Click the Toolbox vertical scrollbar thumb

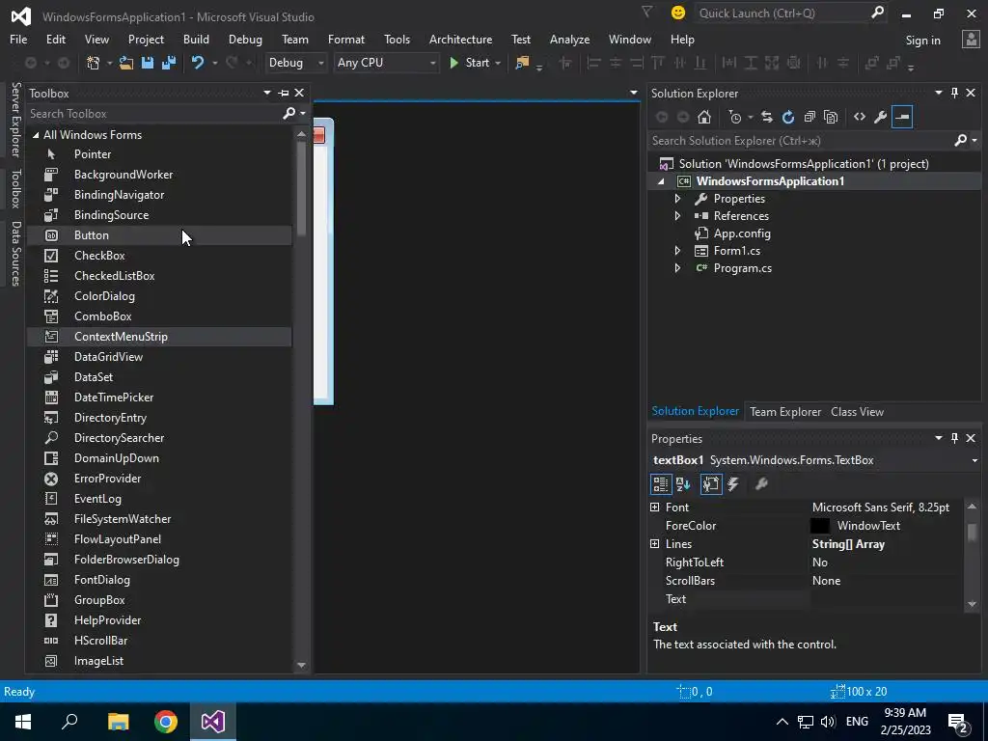click(301, 188)
